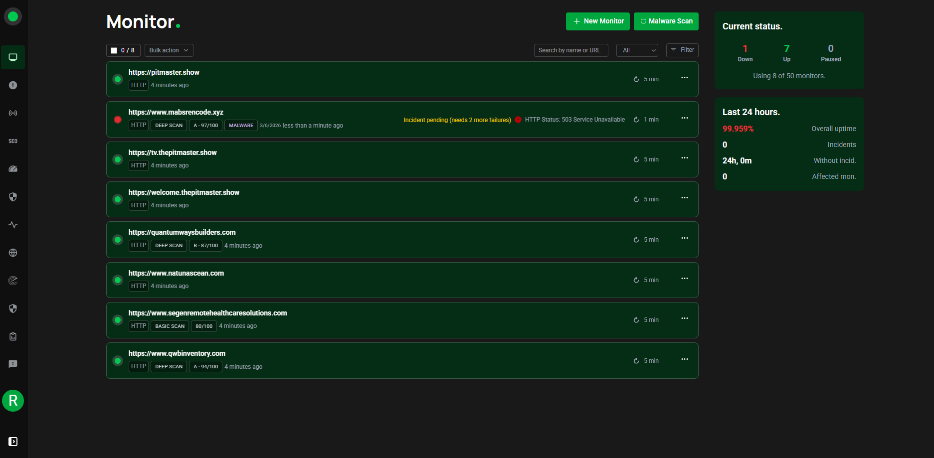Viewport: 934px width, 458px height.
Task: Expand the All status filter dropdown
Action: coord(637,50)
